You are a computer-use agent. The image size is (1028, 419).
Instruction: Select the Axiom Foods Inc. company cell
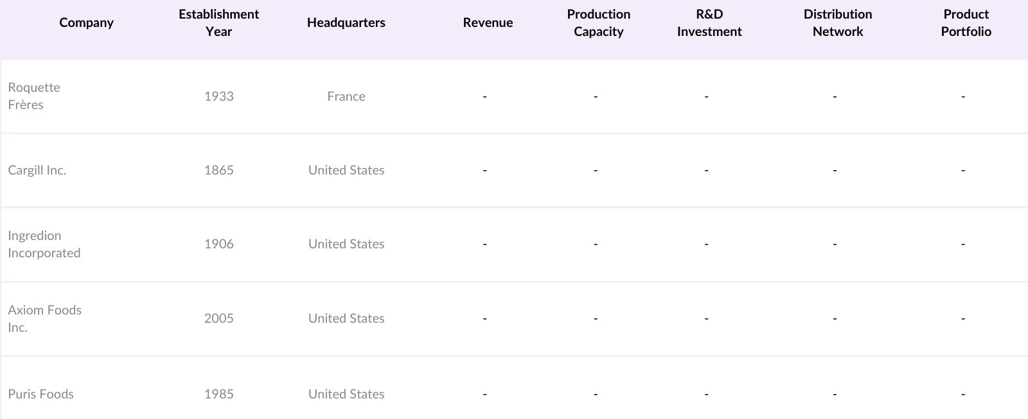pyautogui.click(x=44, y=318)
